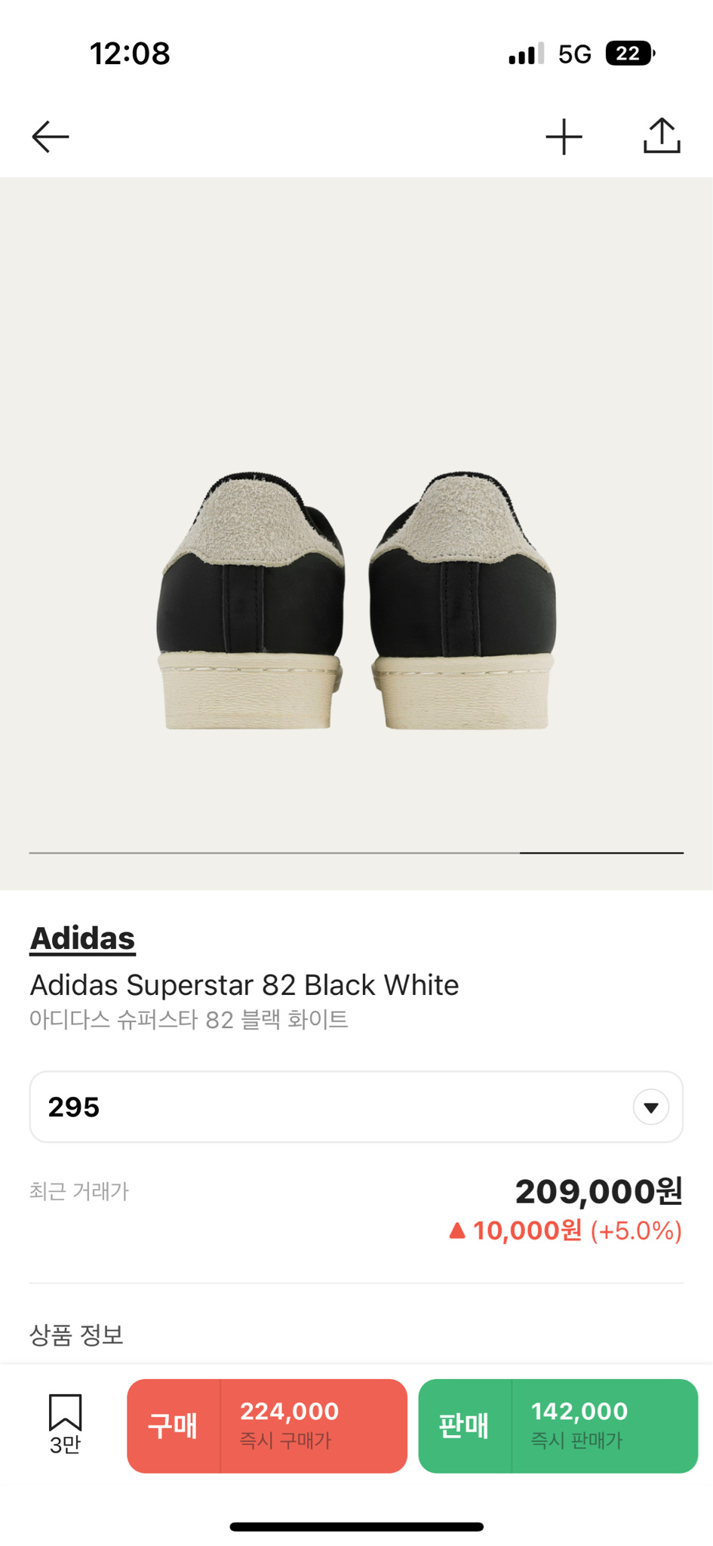Image resolution: width=713 pixels, height=1546 pixels.
Task: Tap the 5G signal status icon
Action: 575,54
